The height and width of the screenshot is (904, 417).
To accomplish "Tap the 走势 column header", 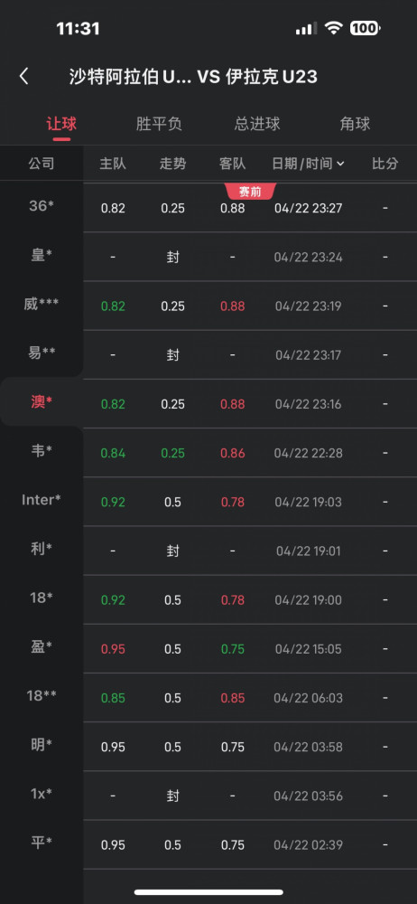I will 172,164.
